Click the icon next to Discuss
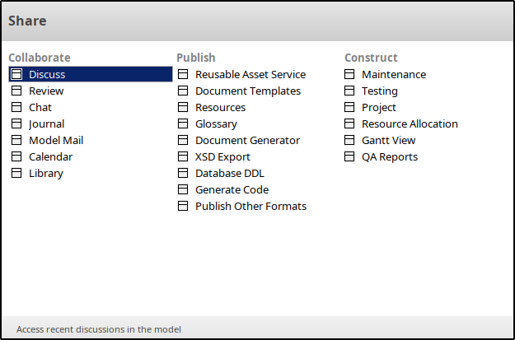Viewport: 515px width, 340px height. point(16,74)
